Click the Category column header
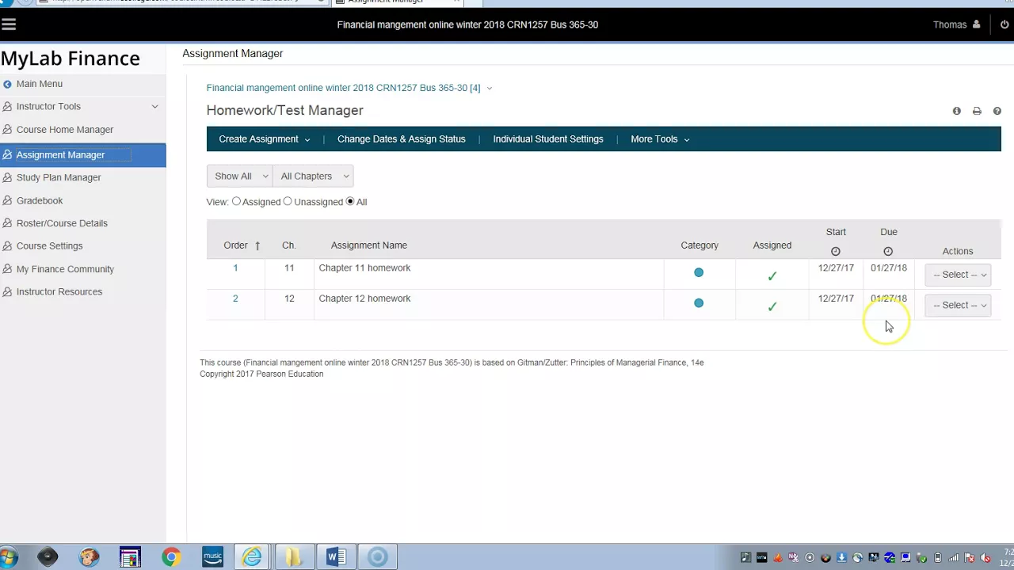Viewport: 1014px width, 570px height. [700, 245]
